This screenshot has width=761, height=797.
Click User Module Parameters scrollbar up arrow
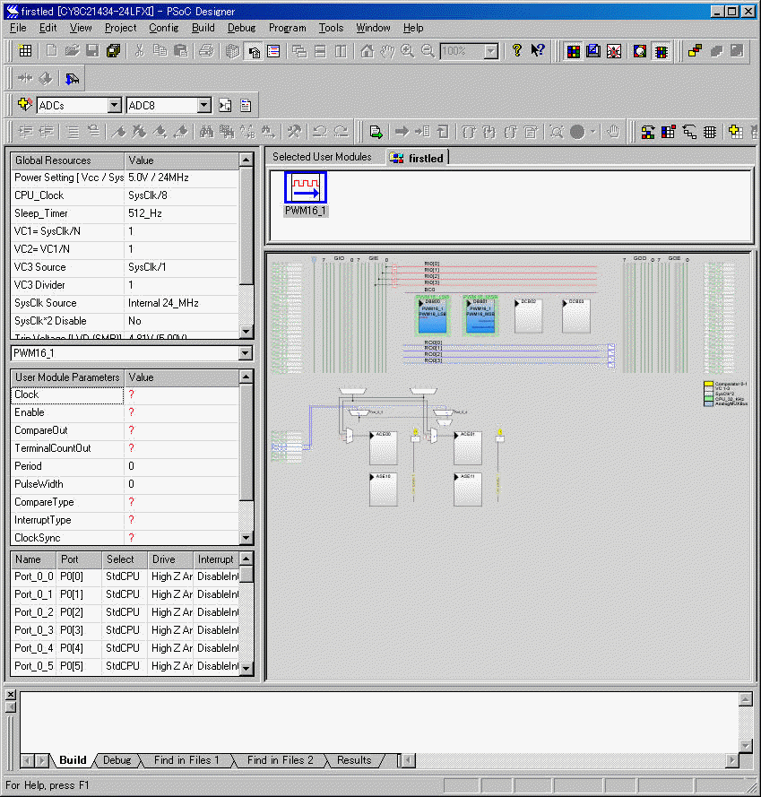(246, 377)
